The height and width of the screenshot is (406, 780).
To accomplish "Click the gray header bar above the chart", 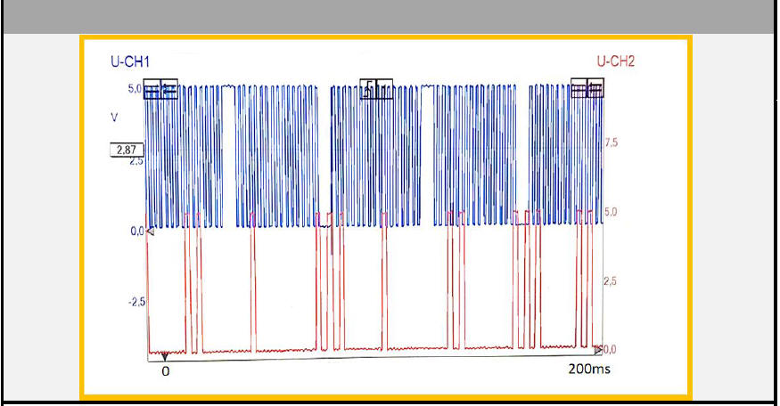I will pos(390,16).
